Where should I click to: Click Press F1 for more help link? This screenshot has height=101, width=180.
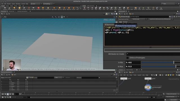126,26
